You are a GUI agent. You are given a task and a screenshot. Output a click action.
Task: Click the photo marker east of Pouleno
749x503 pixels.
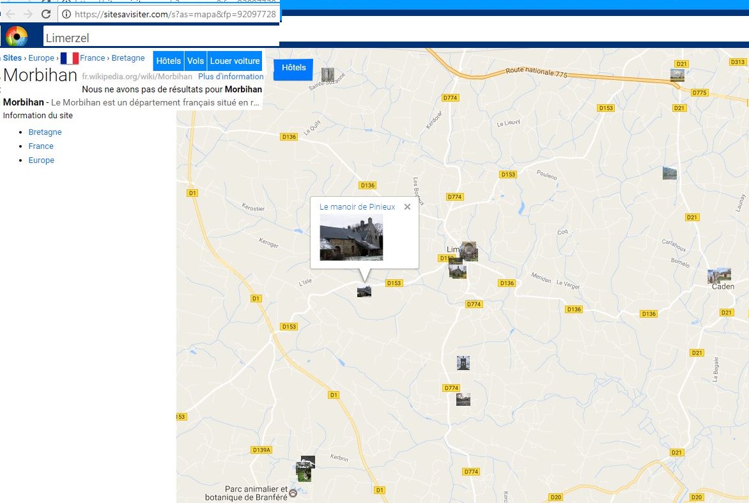(x=669, y=173)
